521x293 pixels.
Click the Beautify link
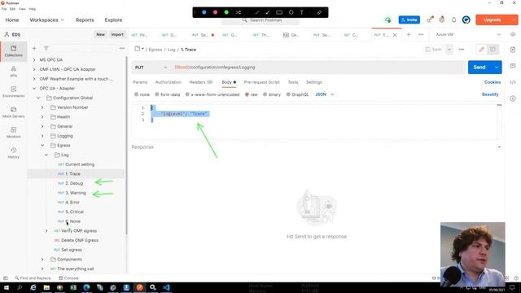[490, 94]
